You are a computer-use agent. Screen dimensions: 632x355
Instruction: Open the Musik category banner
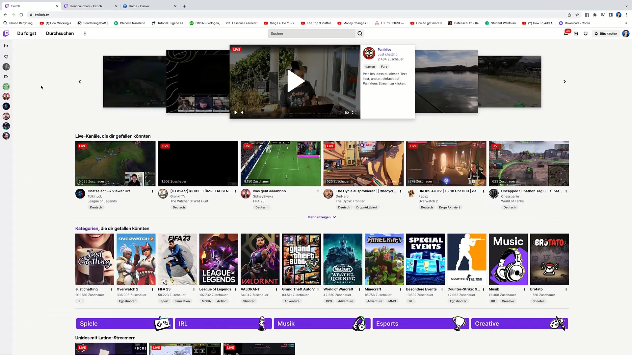pos(322,323)
